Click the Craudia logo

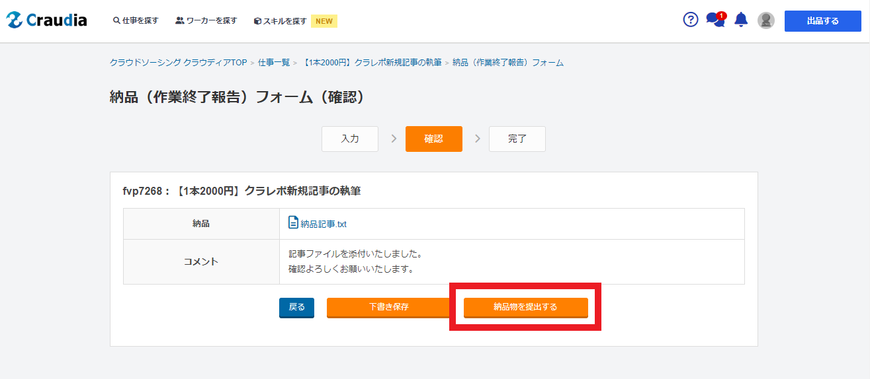tap(46, 20)
